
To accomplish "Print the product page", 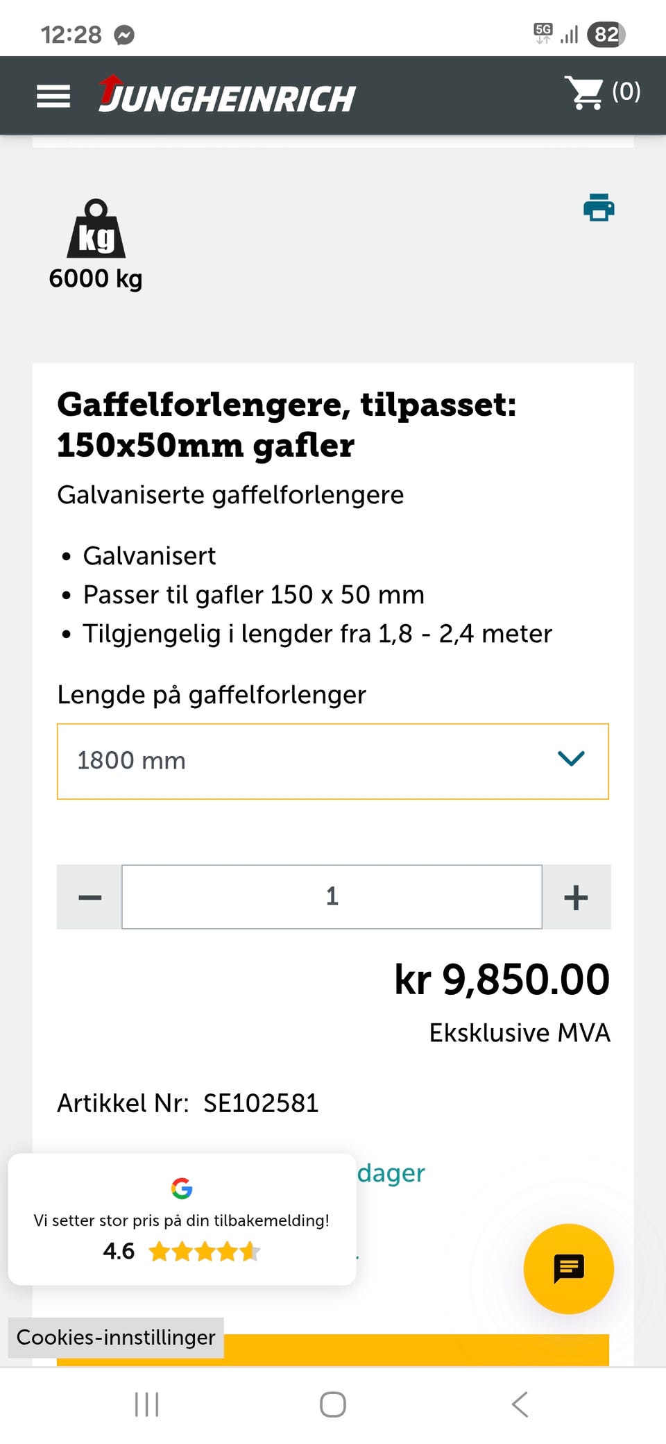I will click(598, 208).
